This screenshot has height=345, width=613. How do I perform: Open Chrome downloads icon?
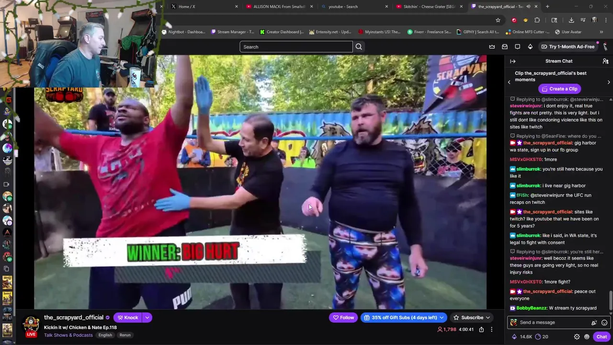[x=571, y=20]
